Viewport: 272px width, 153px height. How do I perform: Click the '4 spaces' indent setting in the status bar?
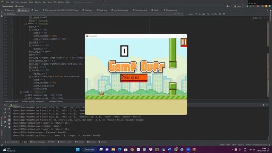(241, 144)
